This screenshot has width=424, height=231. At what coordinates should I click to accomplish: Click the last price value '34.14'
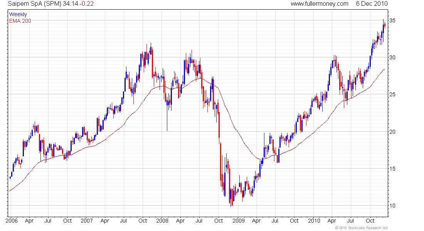coord(70,4)
